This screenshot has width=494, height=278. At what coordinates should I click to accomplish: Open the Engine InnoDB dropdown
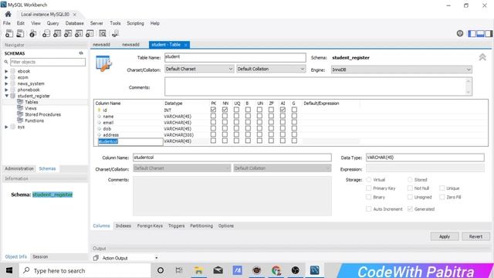click(401, 69)
